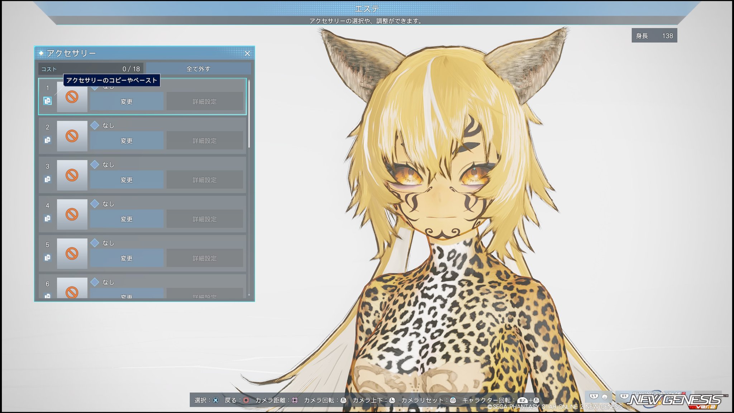734x413 pixels.
Task: Click 変更 button for accessory slot 1
Action: [127, 101]
